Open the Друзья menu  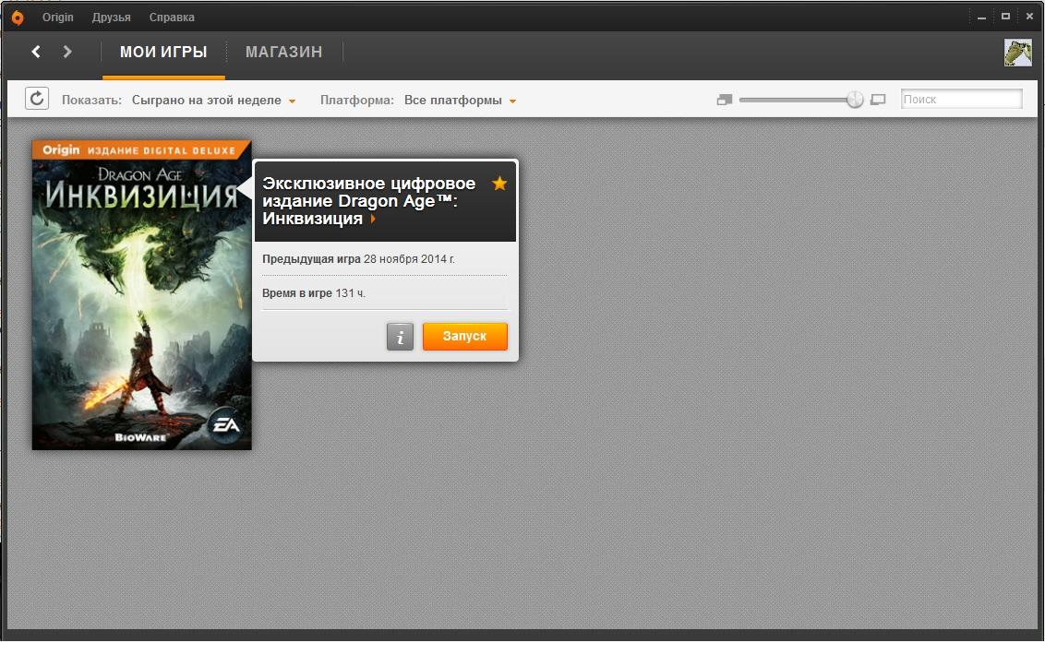pos(112,18)
